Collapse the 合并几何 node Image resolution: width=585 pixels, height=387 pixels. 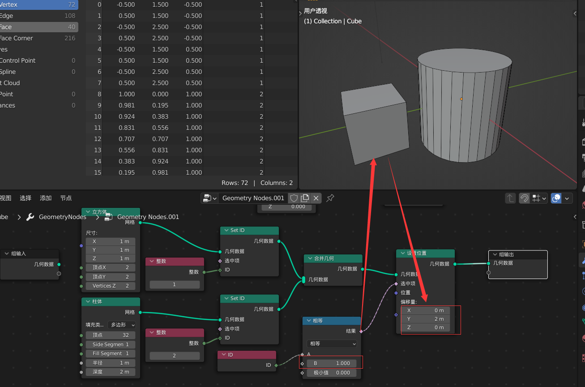tap(310, 258)
